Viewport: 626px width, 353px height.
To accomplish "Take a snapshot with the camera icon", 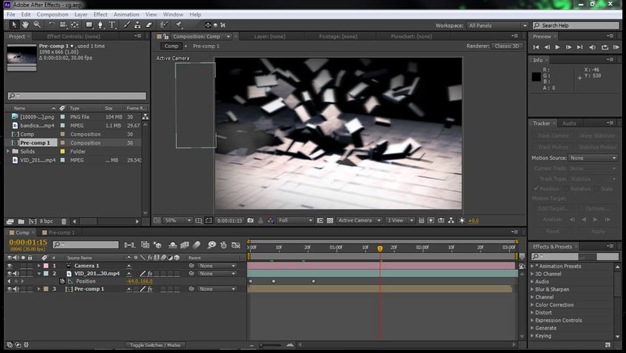I will pos(250,221).
